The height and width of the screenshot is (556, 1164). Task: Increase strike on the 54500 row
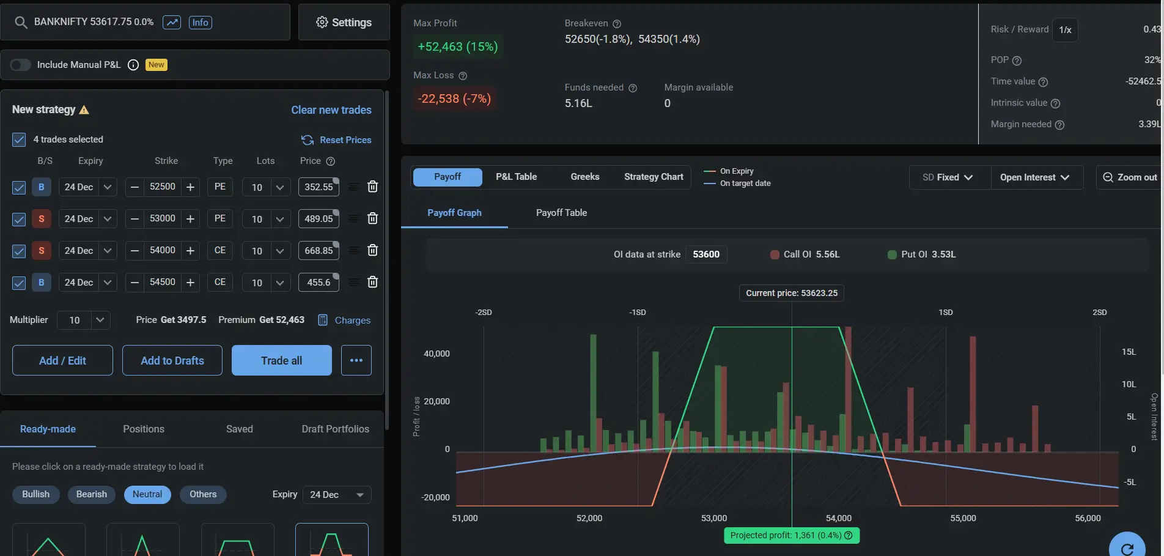pos(190,283)
